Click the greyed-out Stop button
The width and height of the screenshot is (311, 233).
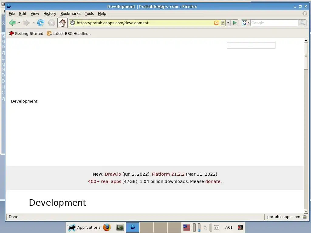click(51, 23)
